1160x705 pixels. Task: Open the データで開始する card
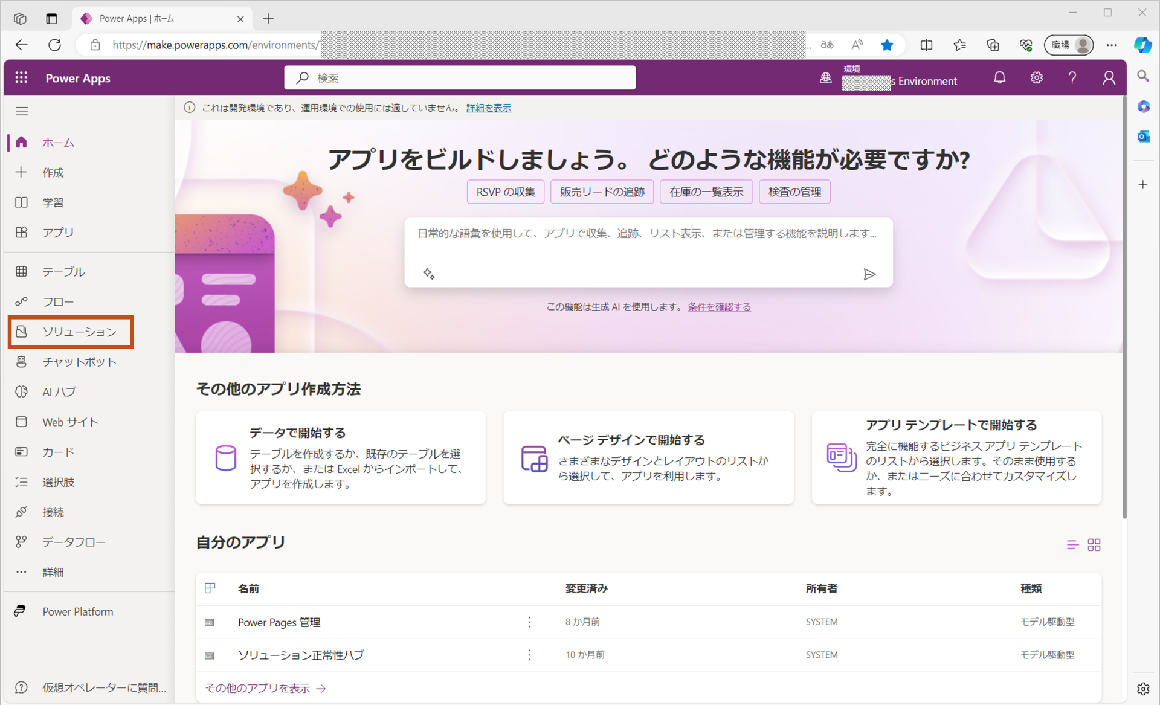pyautogui.click(x=341, y=458)
